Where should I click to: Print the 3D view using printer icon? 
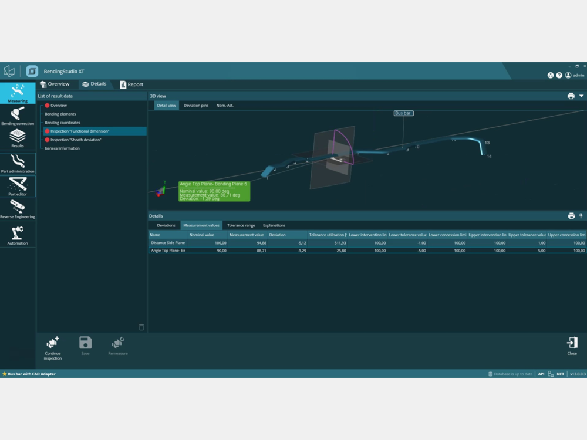click(571, 96)
